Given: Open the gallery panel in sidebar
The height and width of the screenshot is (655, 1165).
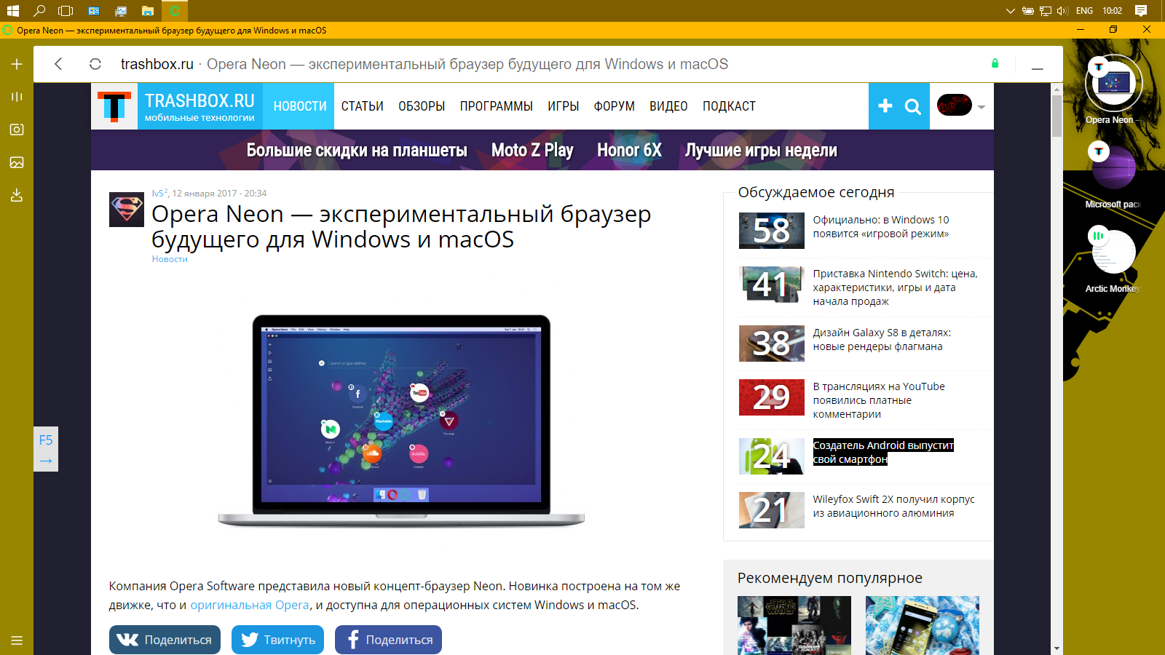Looking at the screenshot, I should click(17, 162).
